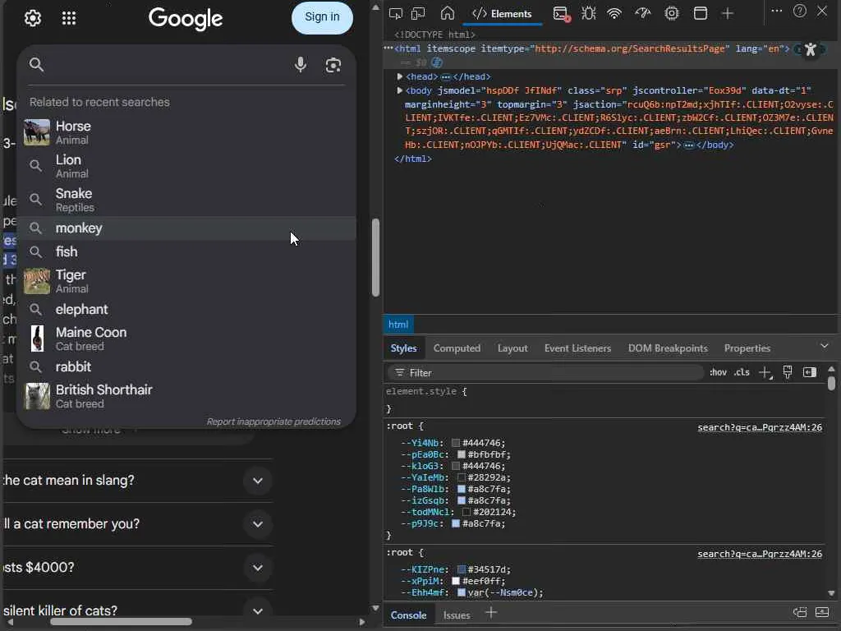The width and height of the screenshot is (841, 631).
Task: Open the Event Listeners tab
Action: click(x=577, y=348)
